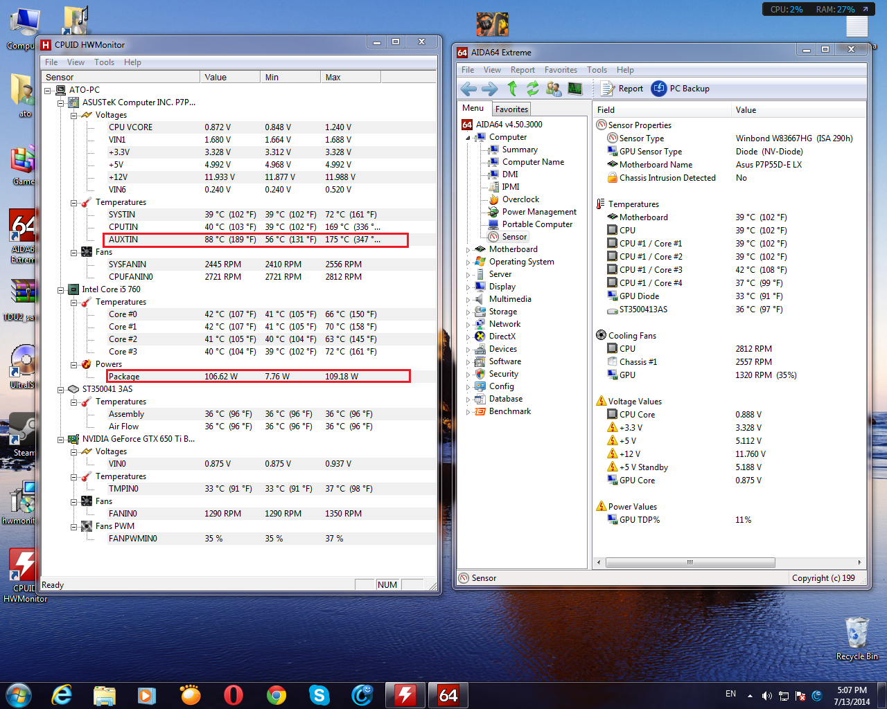Open the monitor graph icon in AIDA64 toolbar
This screenshot has width=887, height=709.
coord(575,89)
